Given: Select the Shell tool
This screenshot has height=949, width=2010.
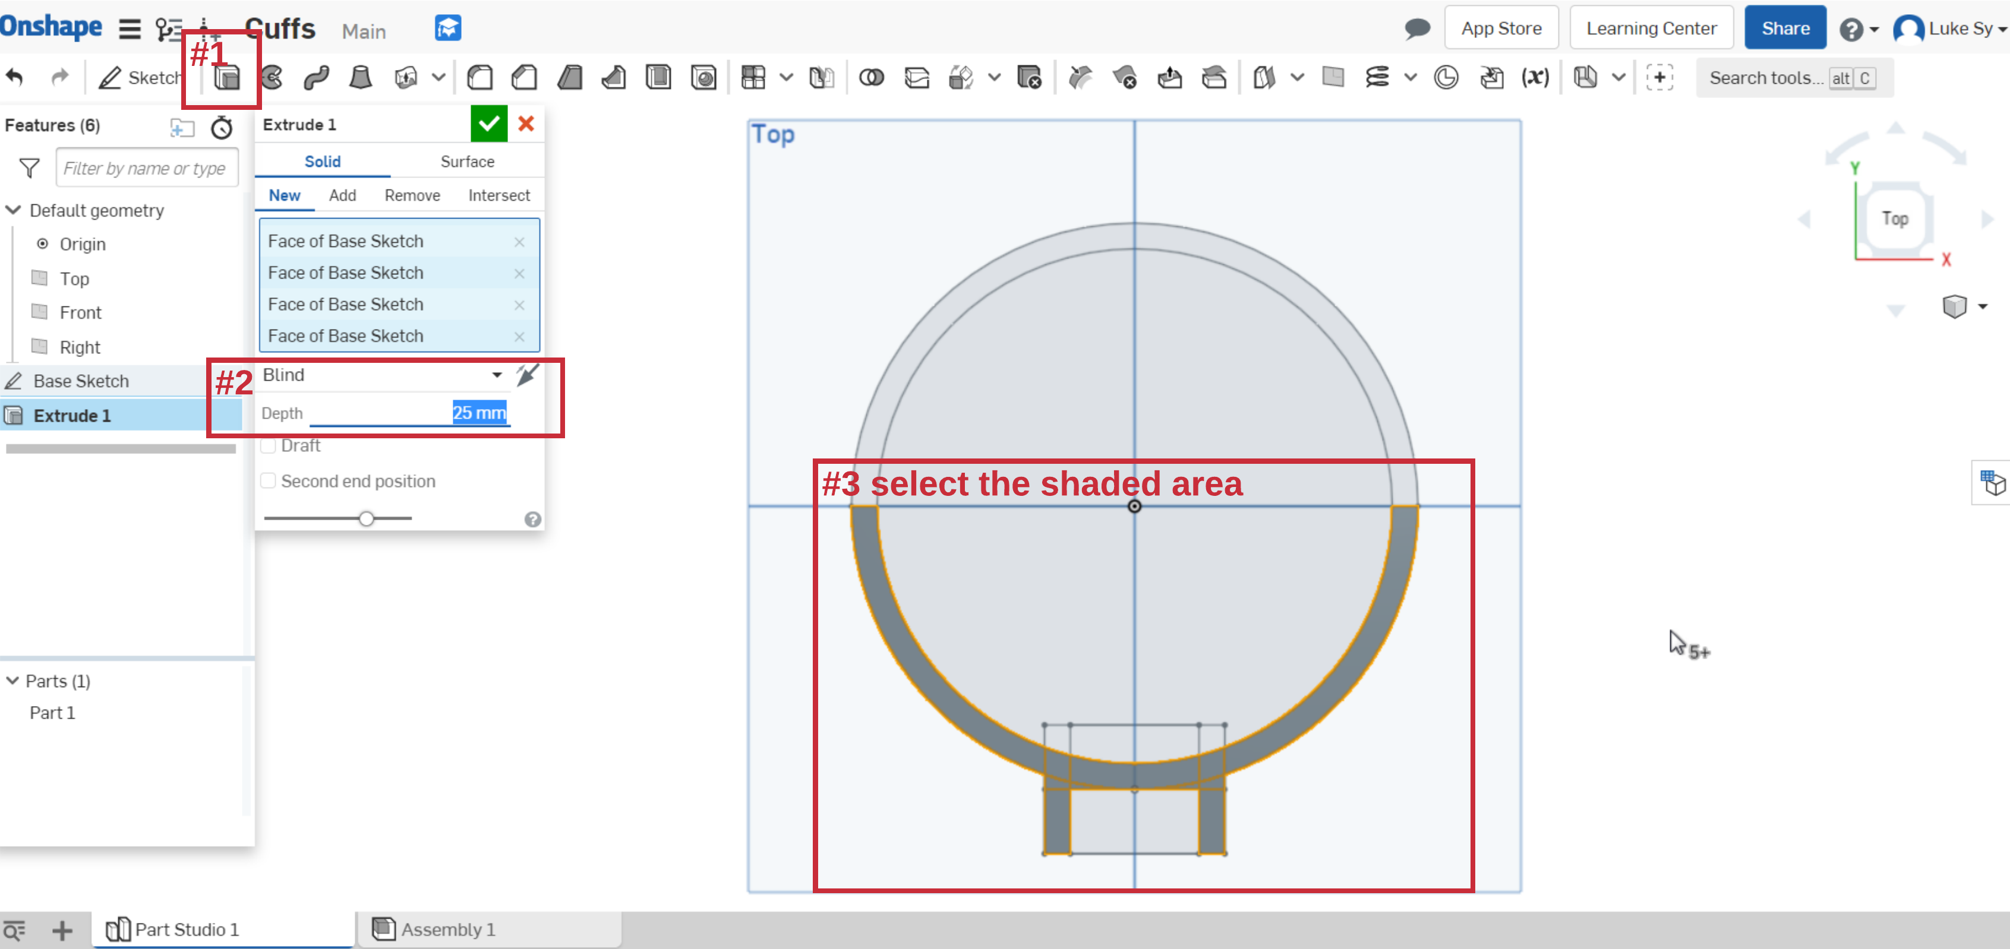Looking at the screenshot, I should pos(658,77).
